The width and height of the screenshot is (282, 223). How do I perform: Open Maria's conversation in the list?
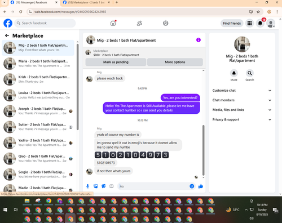coord(38,64)
